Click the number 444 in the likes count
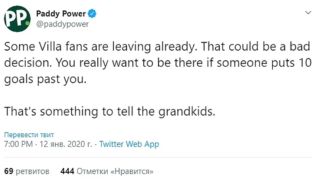 (67, 171)
